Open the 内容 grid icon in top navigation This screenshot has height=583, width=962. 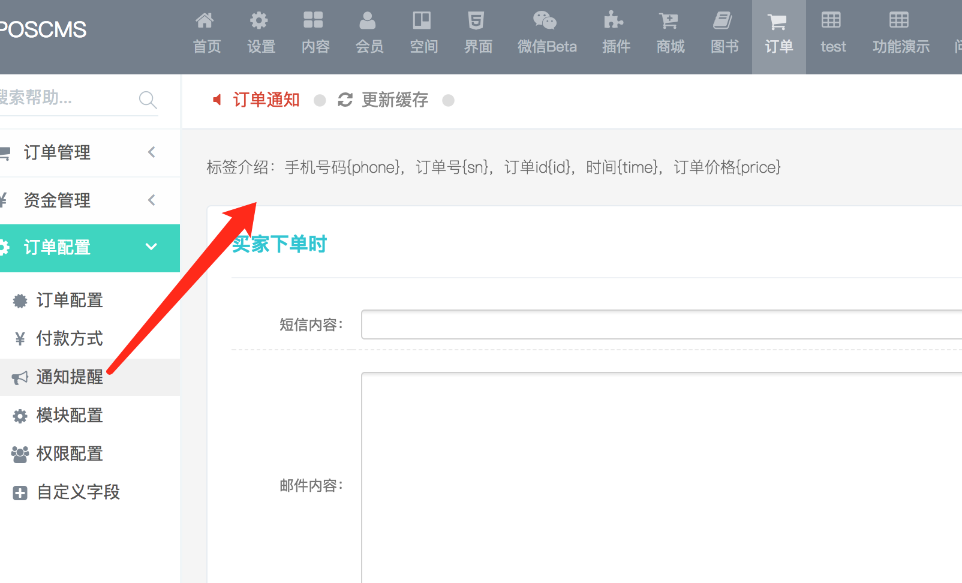(313, 20)
